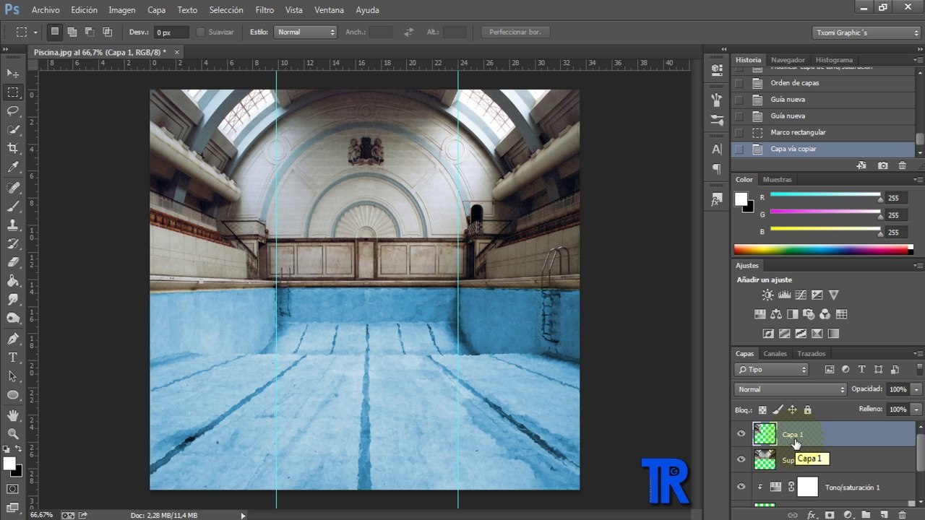The image size is (925, 520).
Task: Open the Selección menu
Action: coord(226,10)
